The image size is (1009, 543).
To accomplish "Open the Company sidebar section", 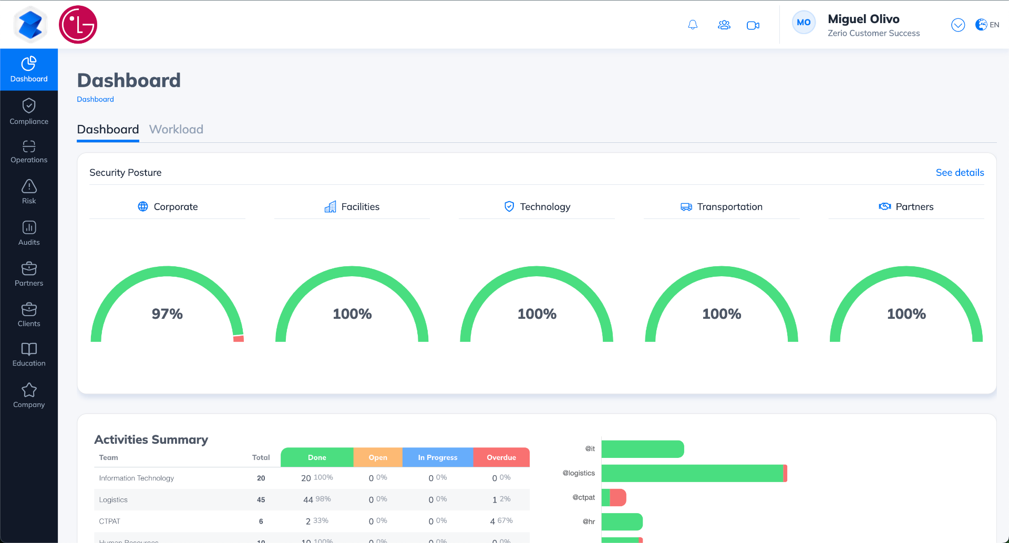I will 29,395.
